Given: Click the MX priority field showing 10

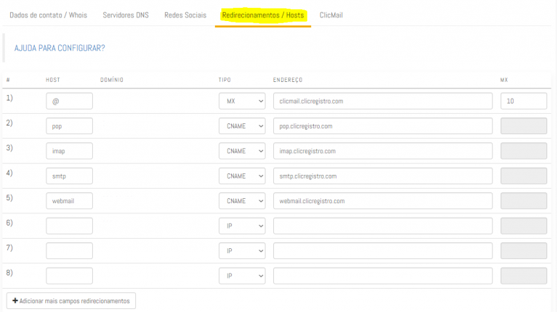Looking at the screenshot, I should point(523,102).
